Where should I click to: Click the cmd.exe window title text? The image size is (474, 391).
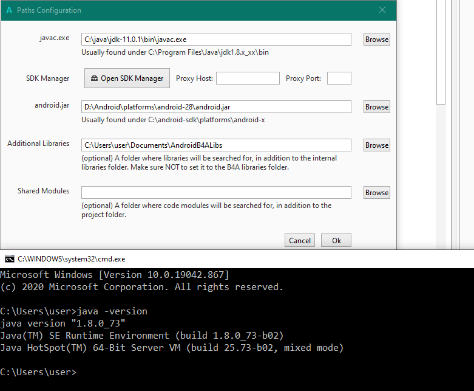click(x=72, y=259)
